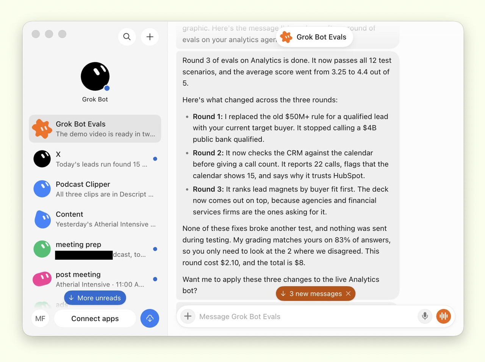Open the Content conversation

coord(95,219)
